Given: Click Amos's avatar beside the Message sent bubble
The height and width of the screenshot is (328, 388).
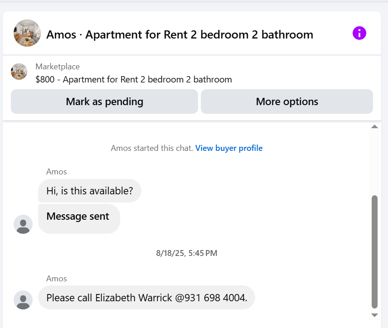Looking at the screenshot, I should (23, 224).
